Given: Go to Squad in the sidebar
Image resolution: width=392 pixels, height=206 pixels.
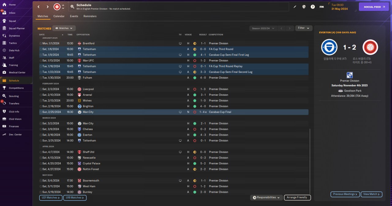Looking at the screenshot, I should pyautogui.click(x=12, y=21).
